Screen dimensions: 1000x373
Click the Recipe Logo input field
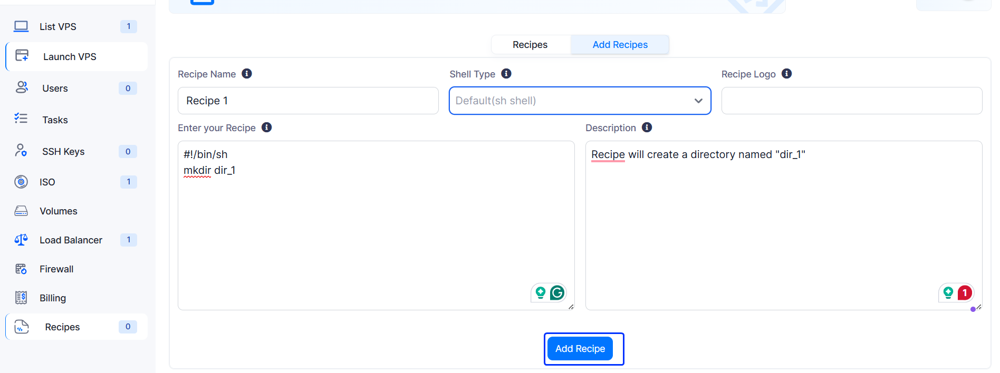851,101
